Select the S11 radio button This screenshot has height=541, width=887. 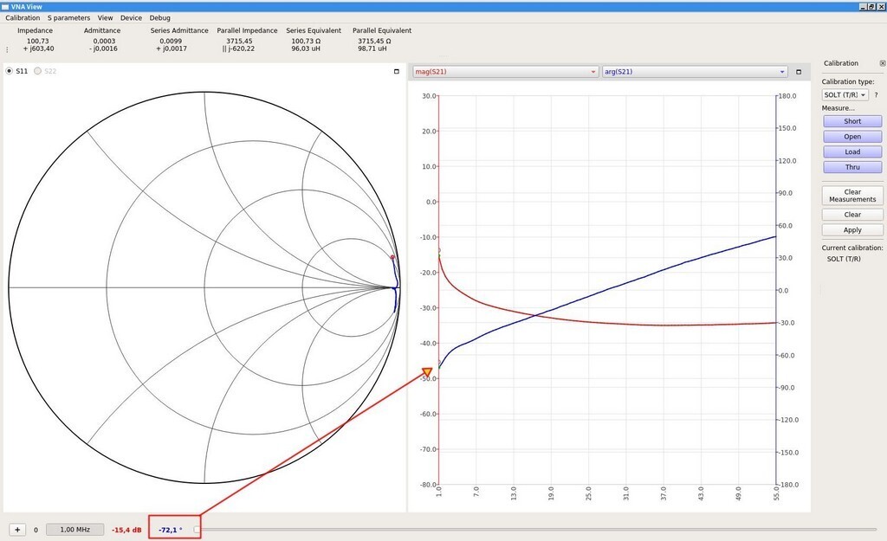(x=9, y=71)
